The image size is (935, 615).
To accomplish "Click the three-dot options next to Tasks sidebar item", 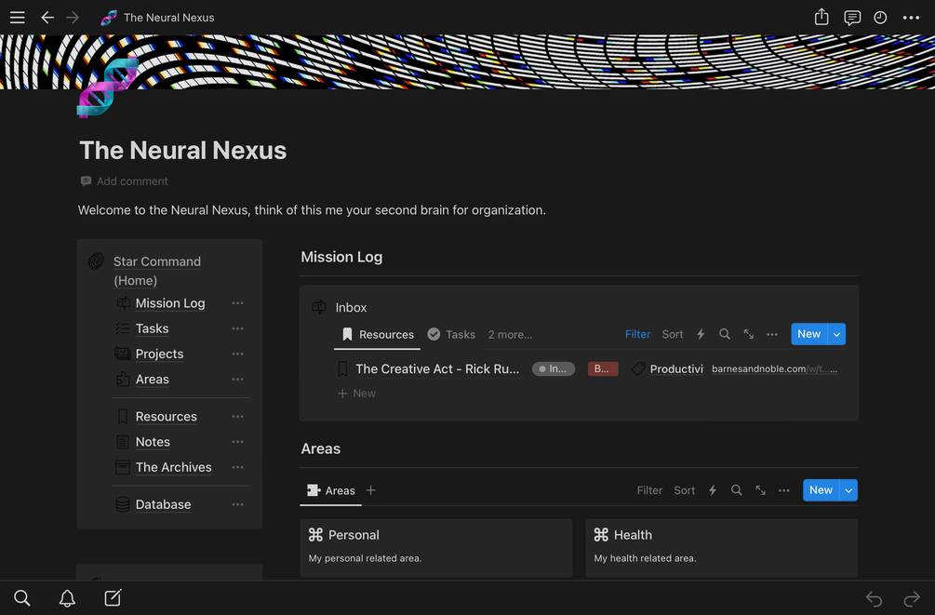I will tap(237, 328).
